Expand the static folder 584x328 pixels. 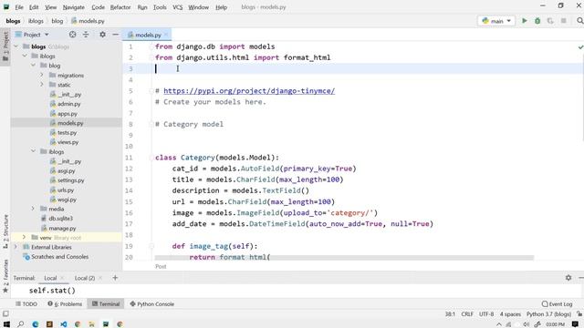(42, 85)
